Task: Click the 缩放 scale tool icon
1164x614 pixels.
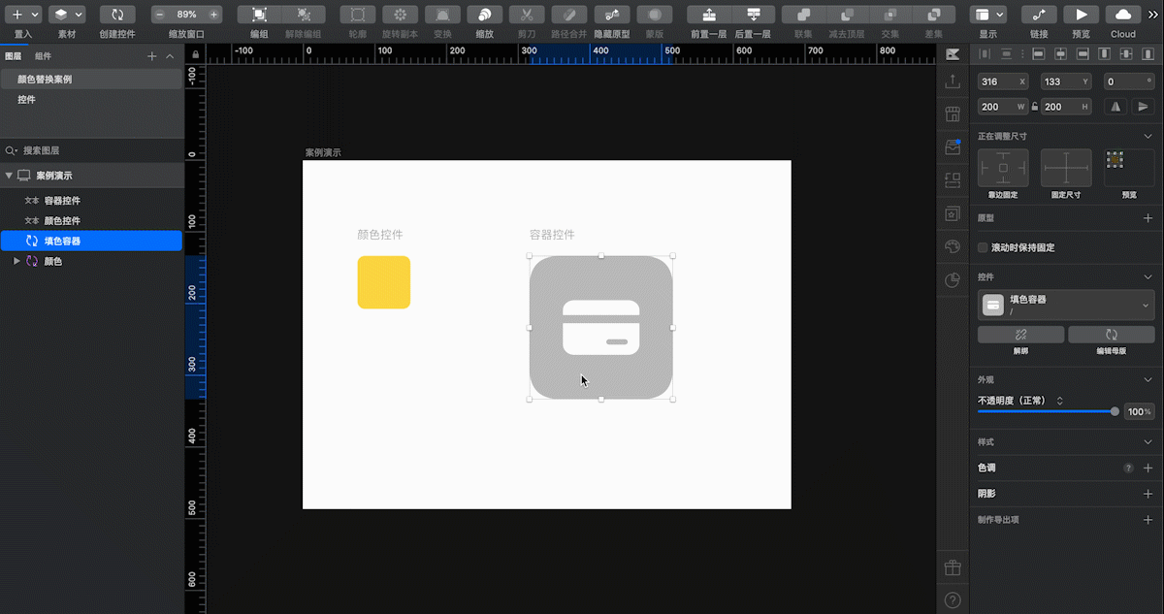Action: [x=484, y=15]
